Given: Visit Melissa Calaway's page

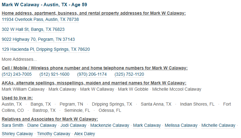Looking at the screenshot, I should [x=181, y=126].
